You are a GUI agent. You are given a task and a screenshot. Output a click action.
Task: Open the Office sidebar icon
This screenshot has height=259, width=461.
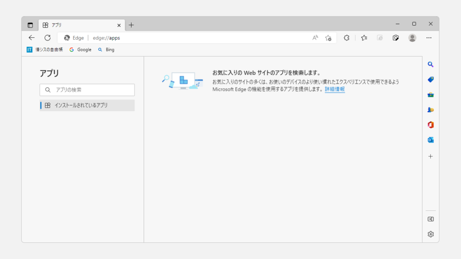pyautogui.click(x=430, y=125)
